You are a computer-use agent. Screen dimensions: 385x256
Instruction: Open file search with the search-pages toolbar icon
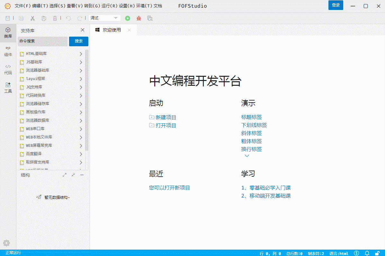(150, 18)
